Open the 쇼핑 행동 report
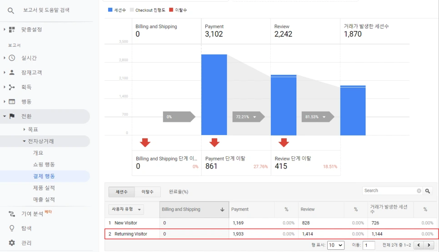The width and height of the screenshot is (439, 252). tap(44, 165)
